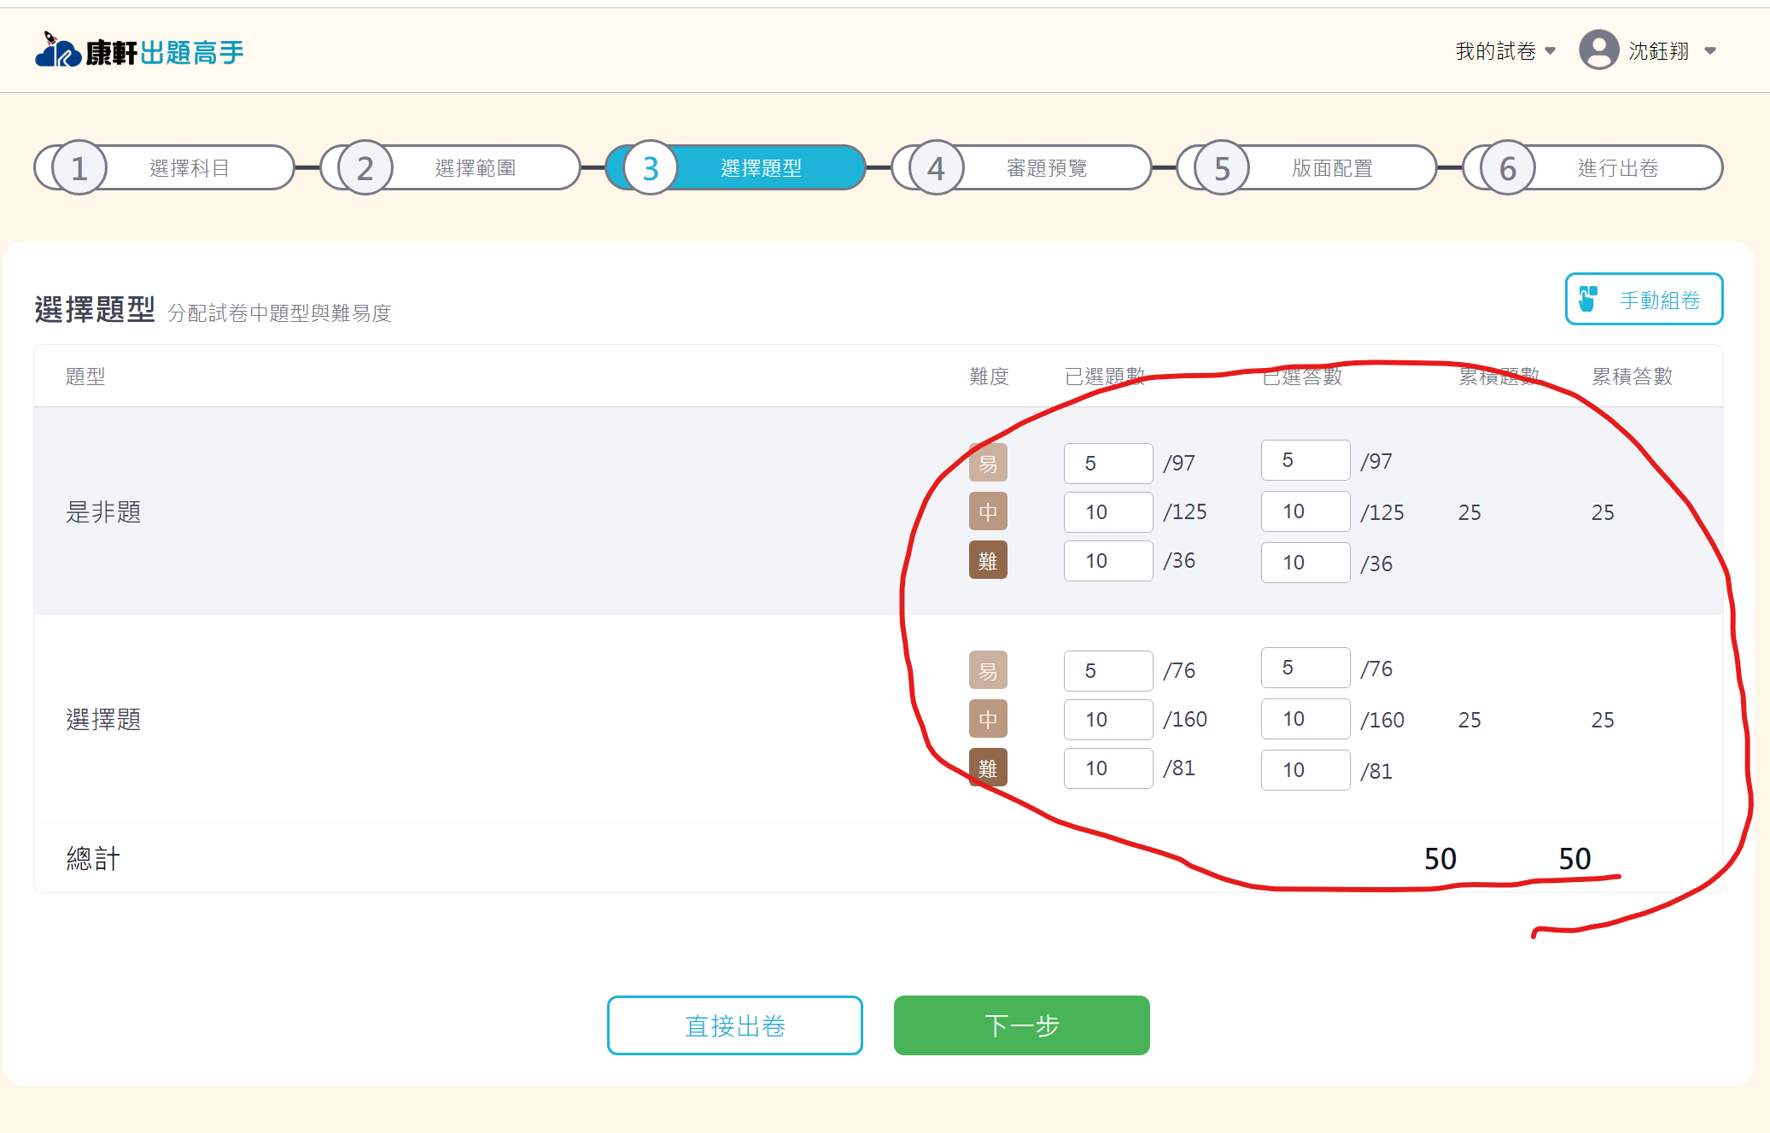The height and width of the screenshot is (1133, 1770).
Task: Go to step 2 選擇範圍
Action: (450, 167)
